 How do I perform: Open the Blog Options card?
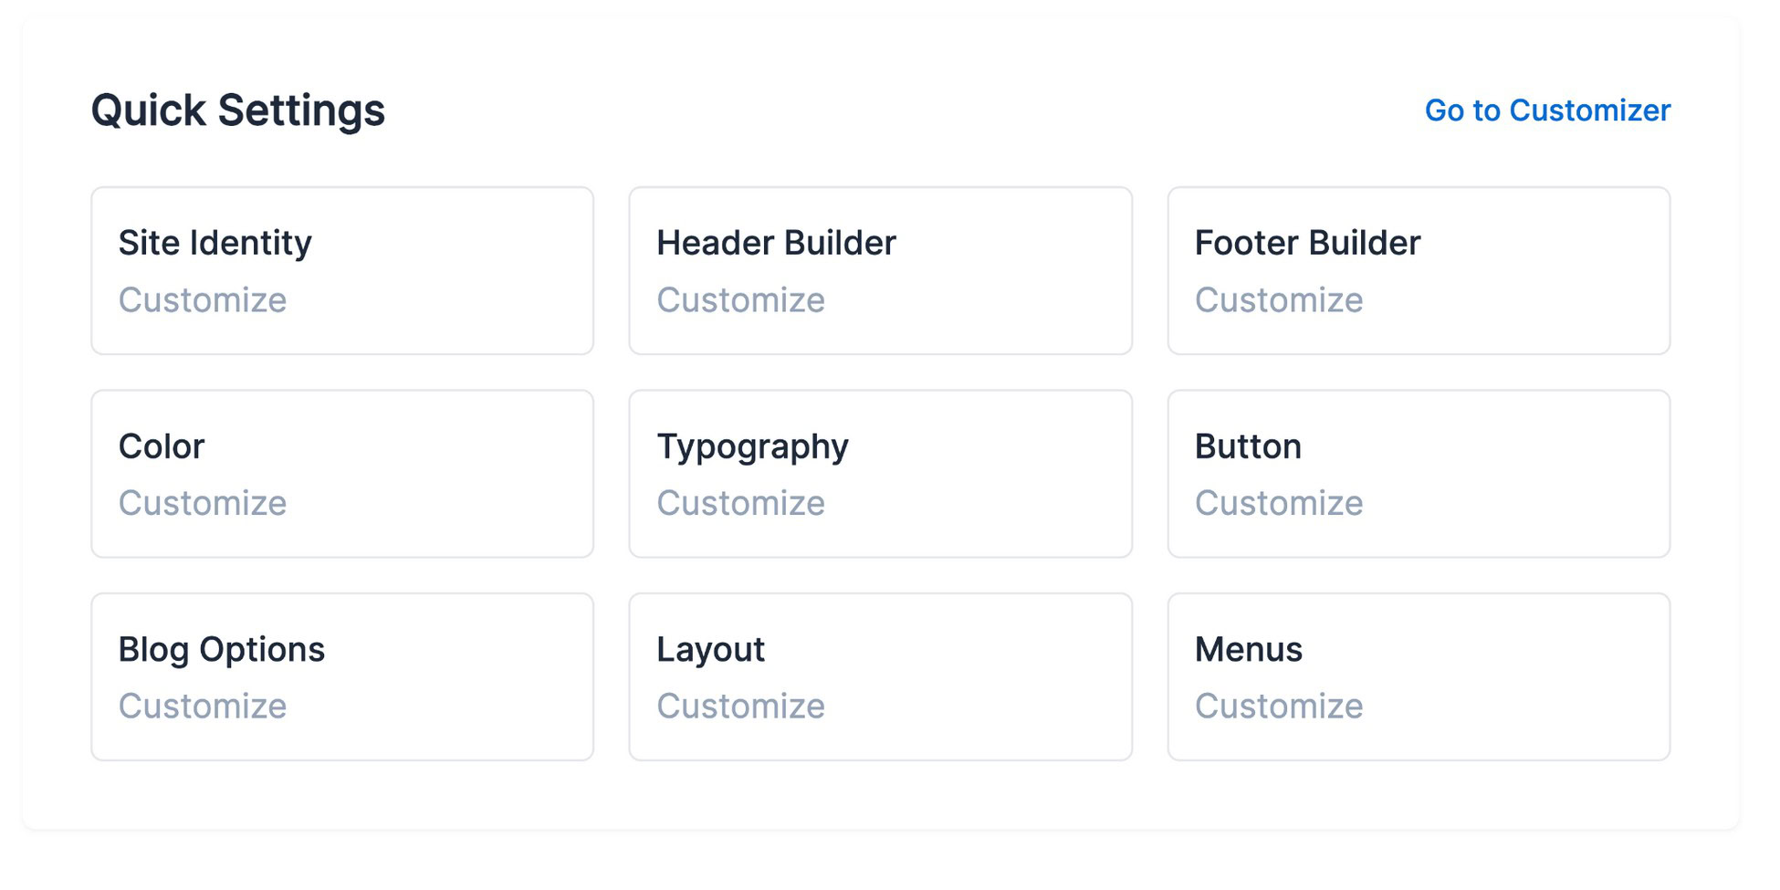(342, 677)
